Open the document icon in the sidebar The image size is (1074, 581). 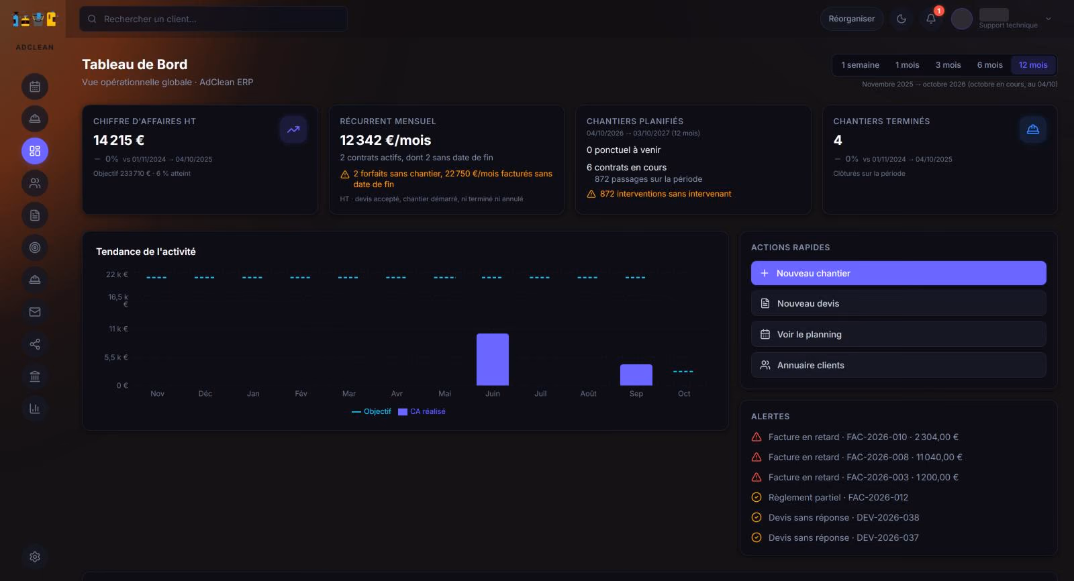35,215
